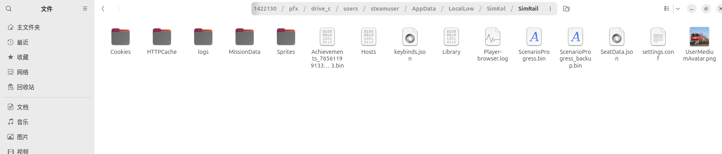The width and height of the screenshot is (722, 154).
Task: Select the Player-browser.log file icon
Action: (493, 37)
